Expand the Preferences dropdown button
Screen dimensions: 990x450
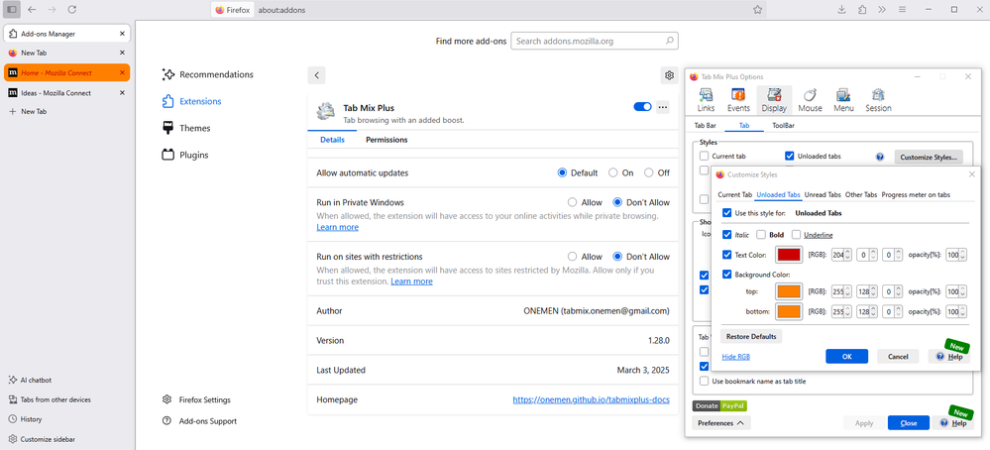tap(721, 423)
